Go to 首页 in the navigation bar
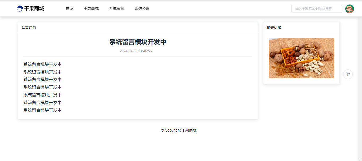362x161 pixels. click(69, 8)
